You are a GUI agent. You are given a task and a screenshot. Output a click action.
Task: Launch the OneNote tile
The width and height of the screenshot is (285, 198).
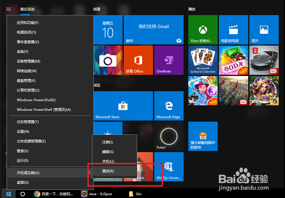click(x=169, y=60)
